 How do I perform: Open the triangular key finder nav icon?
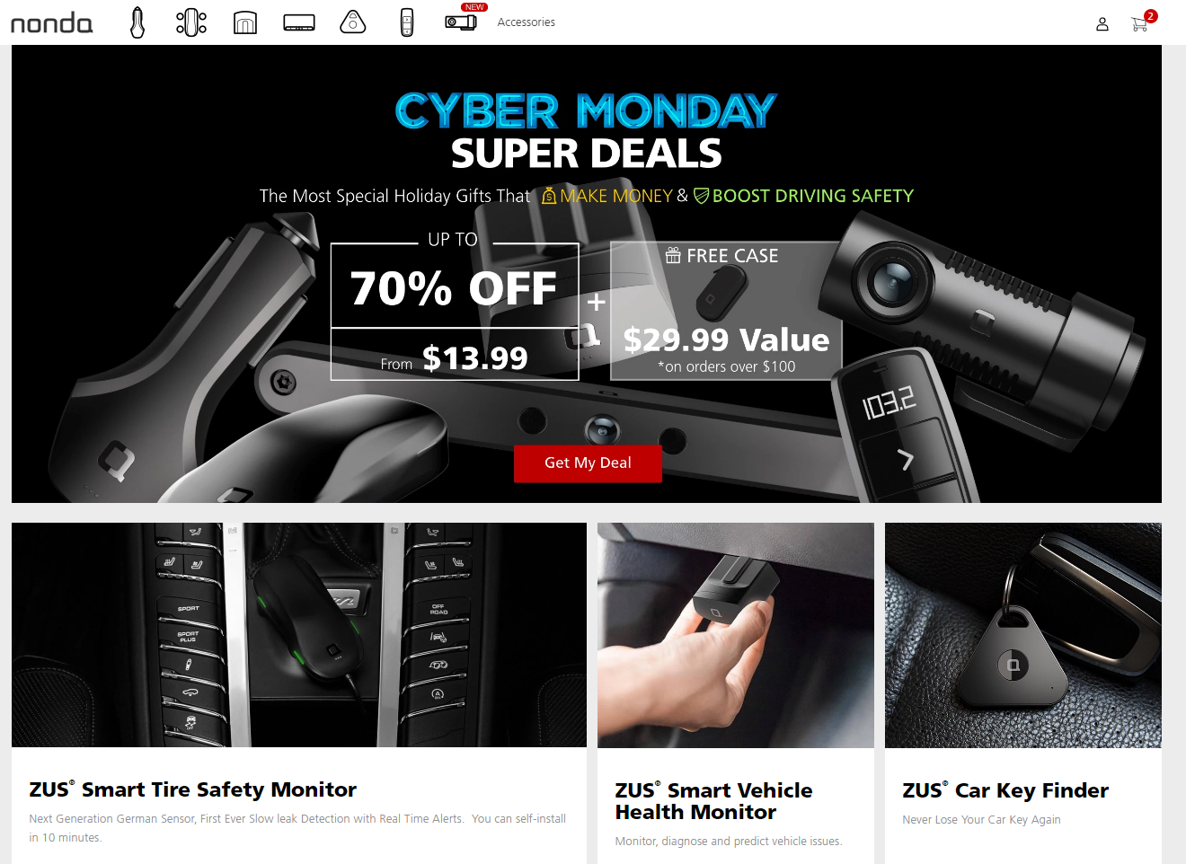click(353, 22)
